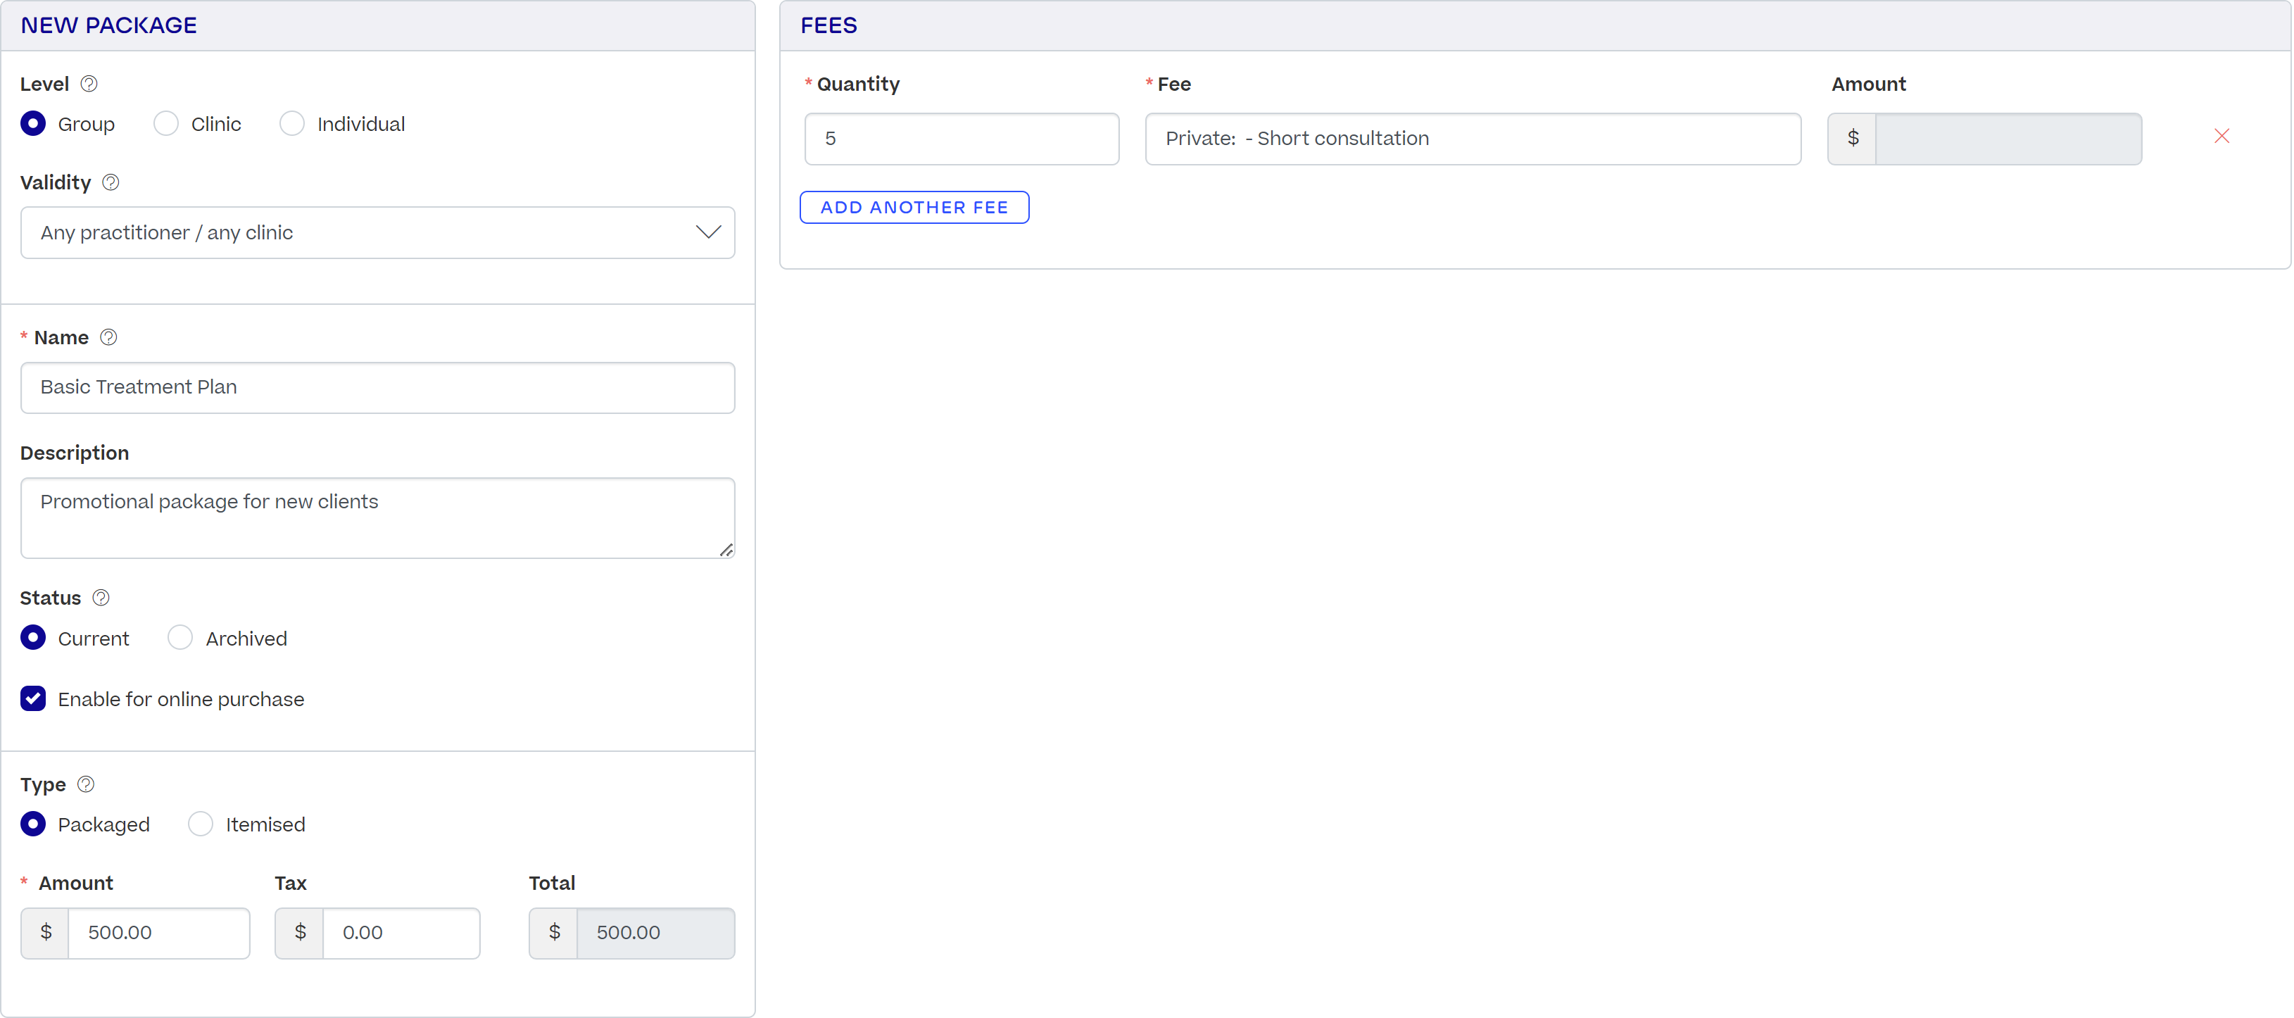Set status to Archived
2294x1018 pixels.
[180, 638]
